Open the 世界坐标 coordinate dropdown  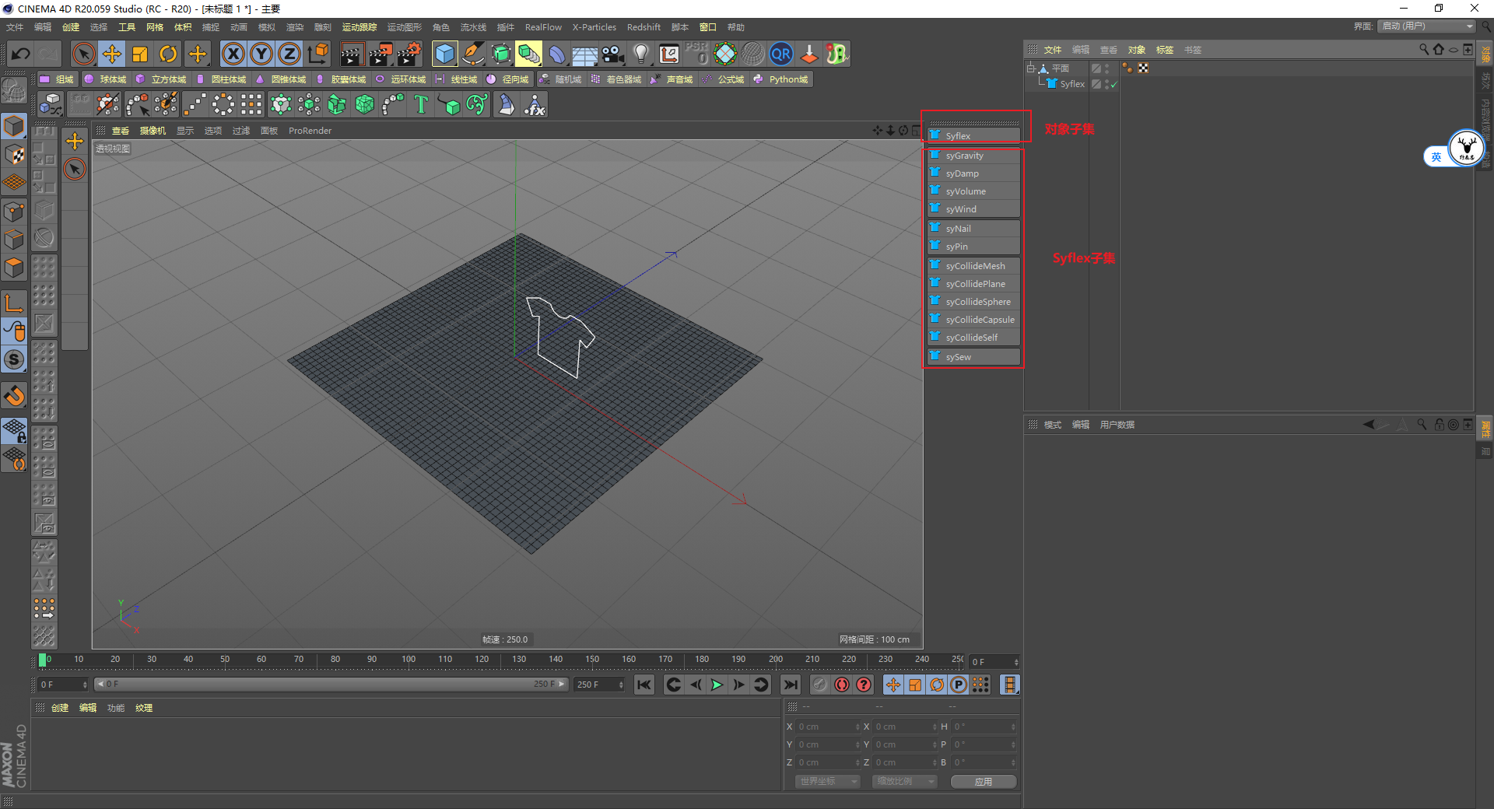click(x=827, y=781)
